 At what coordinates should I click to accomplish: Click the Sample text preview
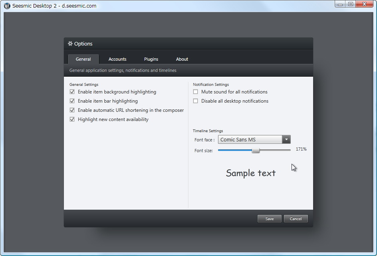pyautogui.click(x=251, y=173)
